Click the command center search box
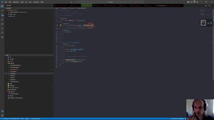Viewport: 214px width, 120px height. pyautogui.click(x=110, y=2)
